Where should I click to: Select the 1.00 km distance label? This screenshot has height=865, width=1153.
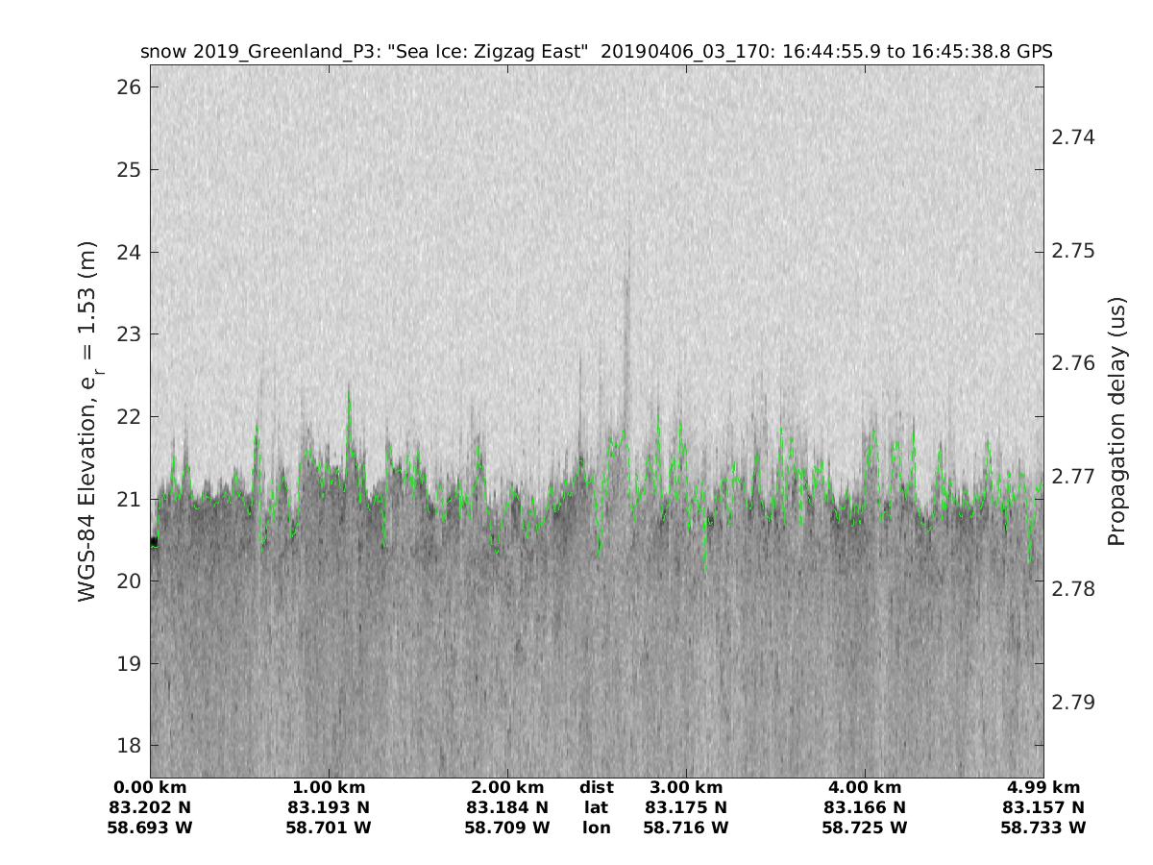click(329, 788)
